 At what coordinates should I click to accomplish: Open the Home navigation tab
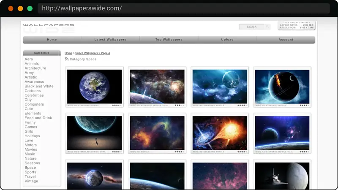tap(52, 40)
